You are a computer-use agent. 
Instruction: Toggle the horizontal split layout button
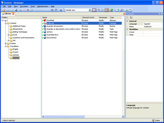(x=98, y=10)
